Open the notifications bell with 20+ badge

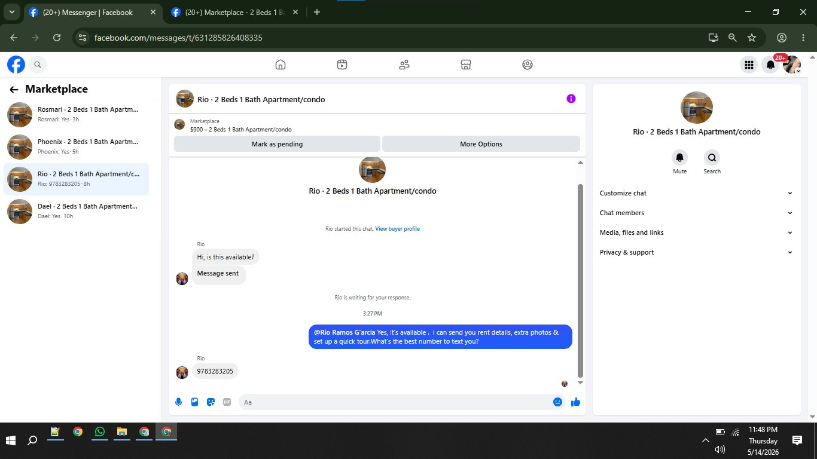pos(771,65)
